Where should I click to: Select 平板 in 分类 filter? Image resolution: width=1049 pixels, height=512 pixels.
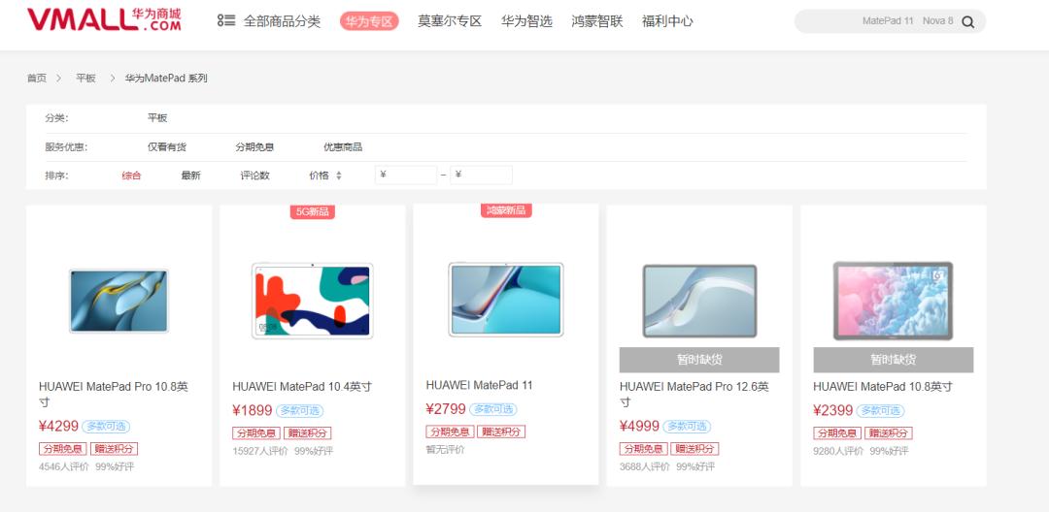[x=157, y=118]
